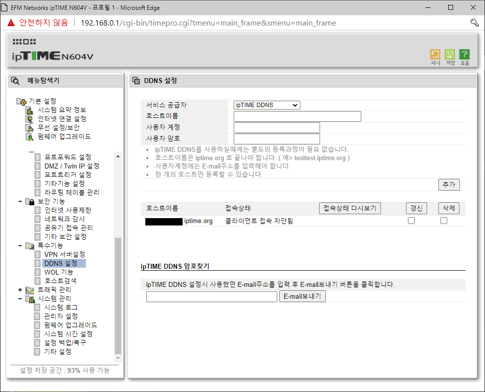Click page icon beside 인터넷 사용제한
485x392 pixels.
coord(37,210)
